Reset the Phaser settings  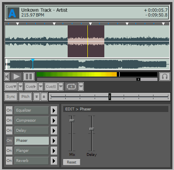(72, 162)
